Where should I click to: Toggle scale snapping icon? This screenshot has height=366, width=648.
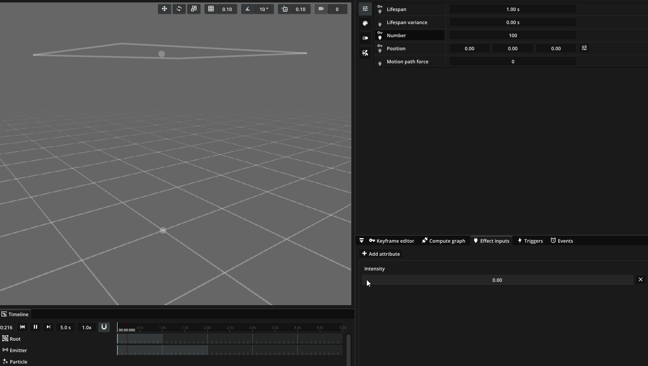pos(285,9)
